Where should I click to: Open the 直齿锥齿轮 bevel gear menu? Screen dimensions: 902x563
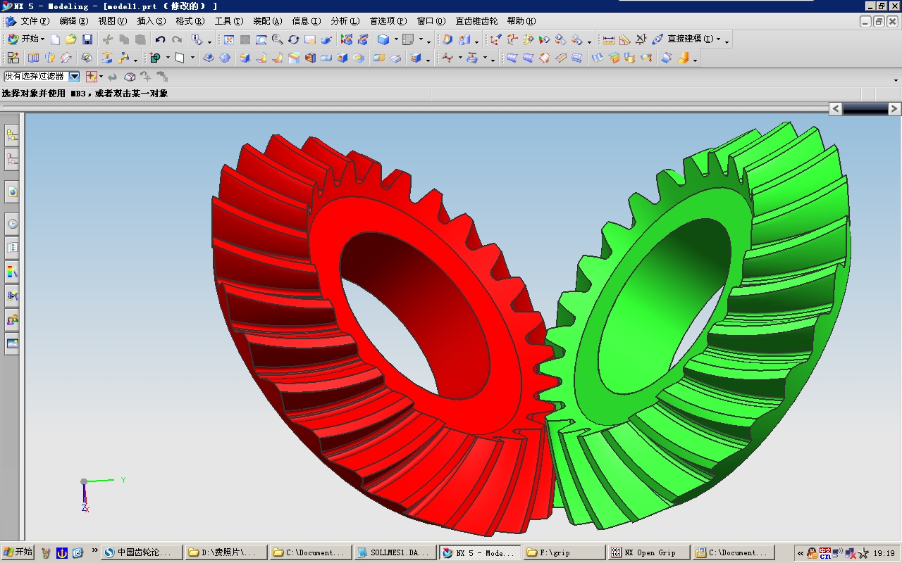point(476,21)
